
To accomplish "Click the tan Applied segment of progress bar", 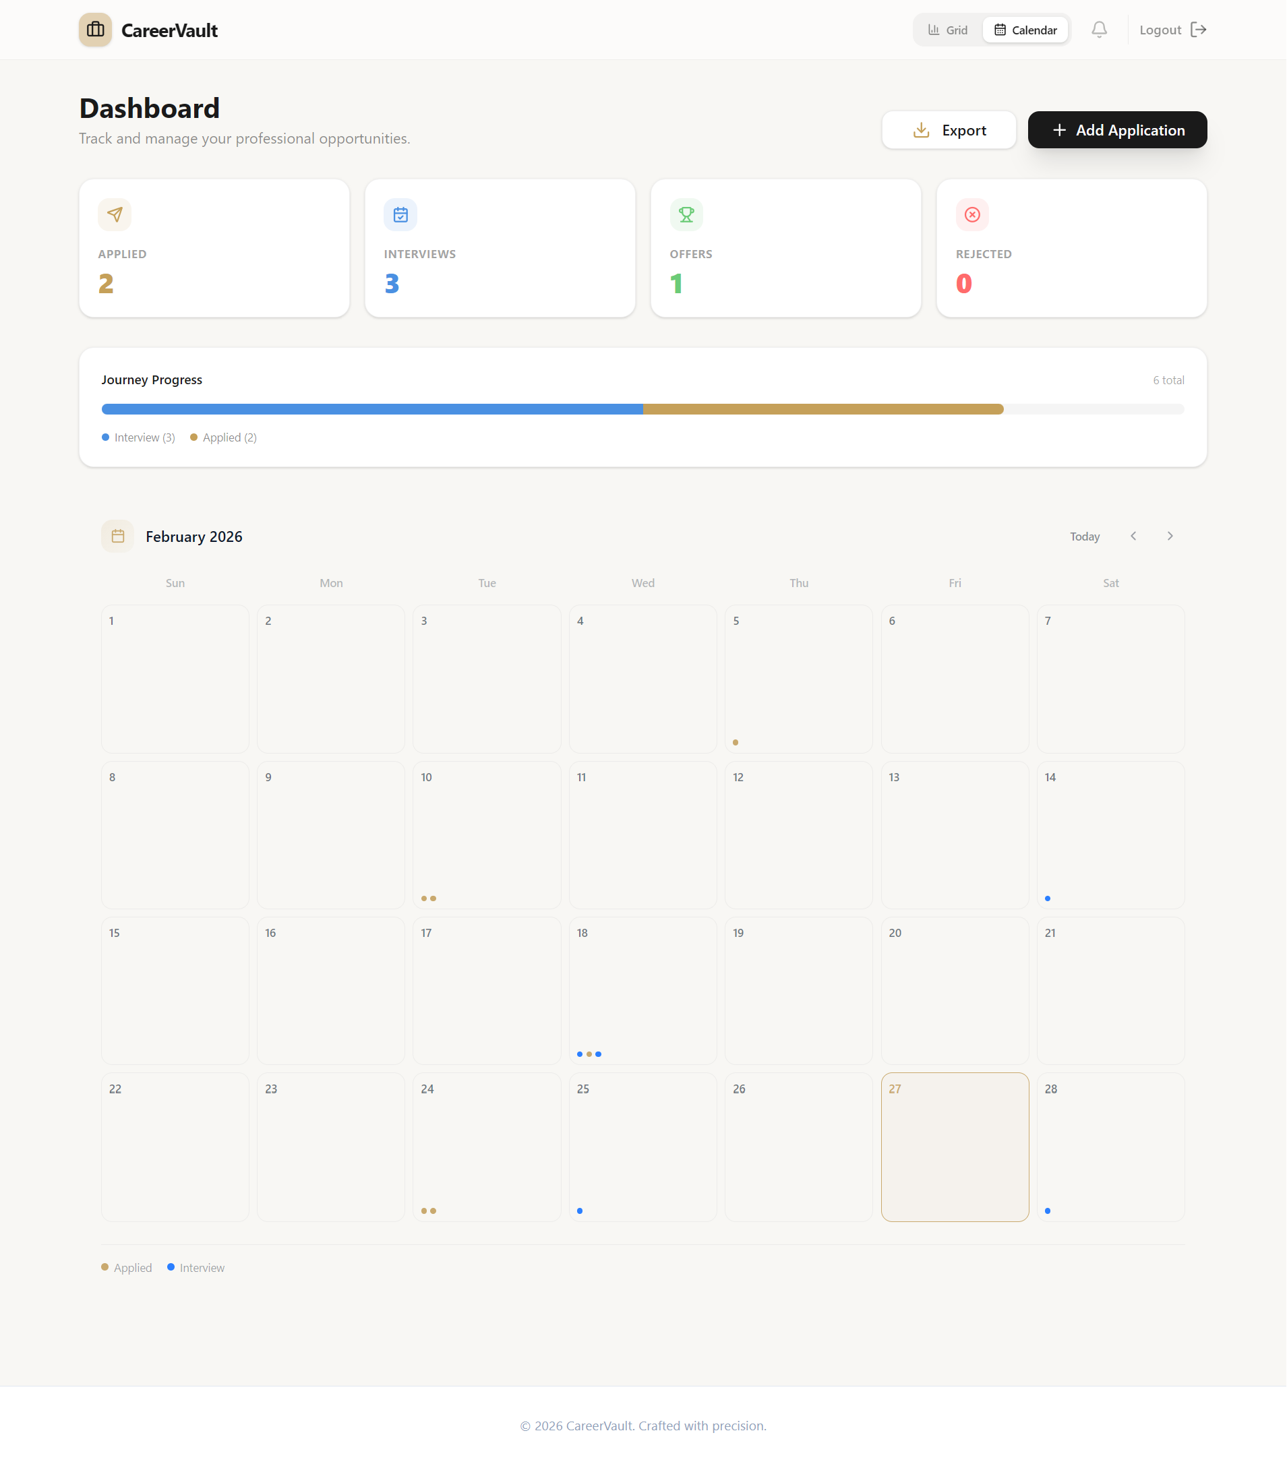I will coord(823,409).
